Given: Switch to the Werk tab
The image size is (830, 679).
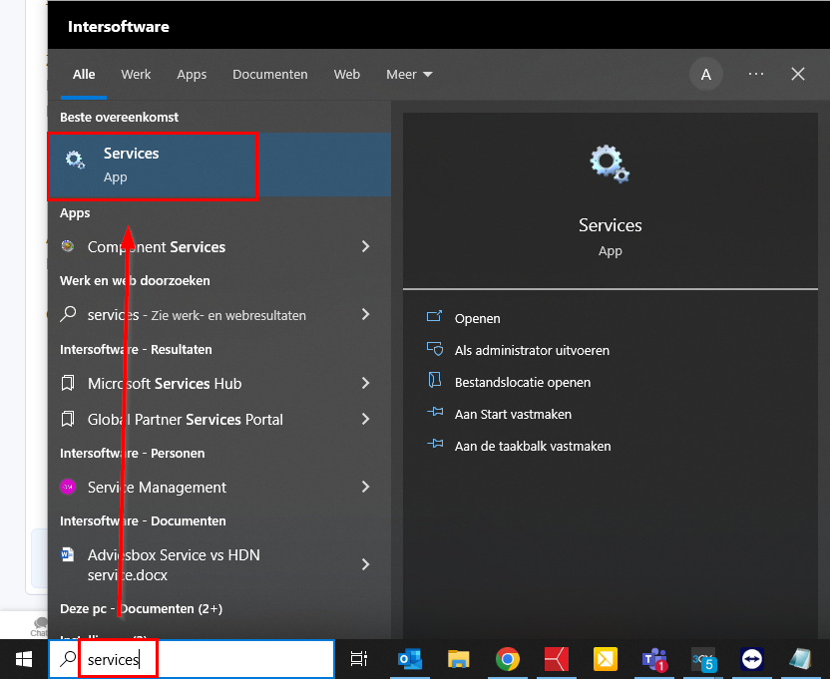Looking at the screenshot, I should coord(136,75).
